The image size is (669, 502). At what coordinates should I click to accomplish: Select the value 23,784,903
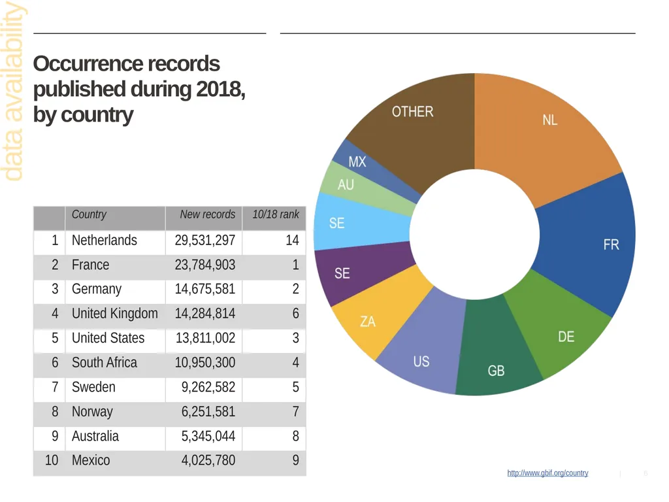pyautogui.click(x=204, y=265)
